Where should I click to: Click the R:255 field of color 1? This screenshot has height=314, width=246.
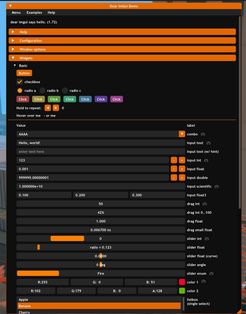43,282
